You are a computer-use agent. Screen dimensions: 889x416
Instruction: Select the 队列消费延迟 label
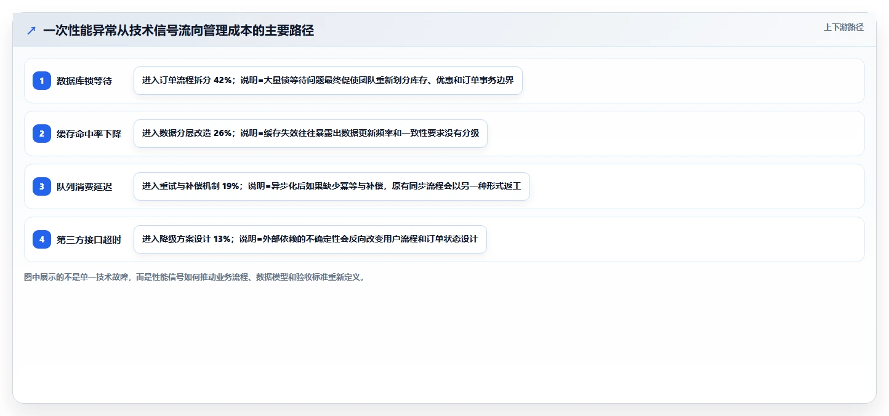(84, 186)
